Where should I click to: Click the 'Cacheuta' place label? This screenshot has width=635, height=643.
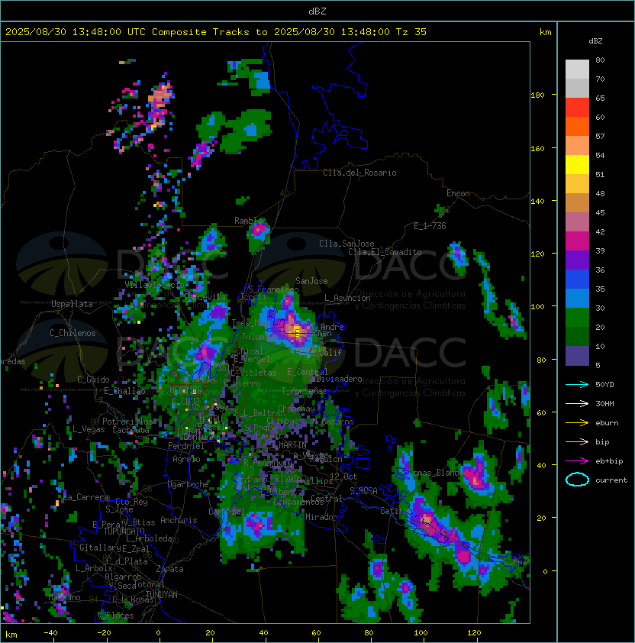131,430
